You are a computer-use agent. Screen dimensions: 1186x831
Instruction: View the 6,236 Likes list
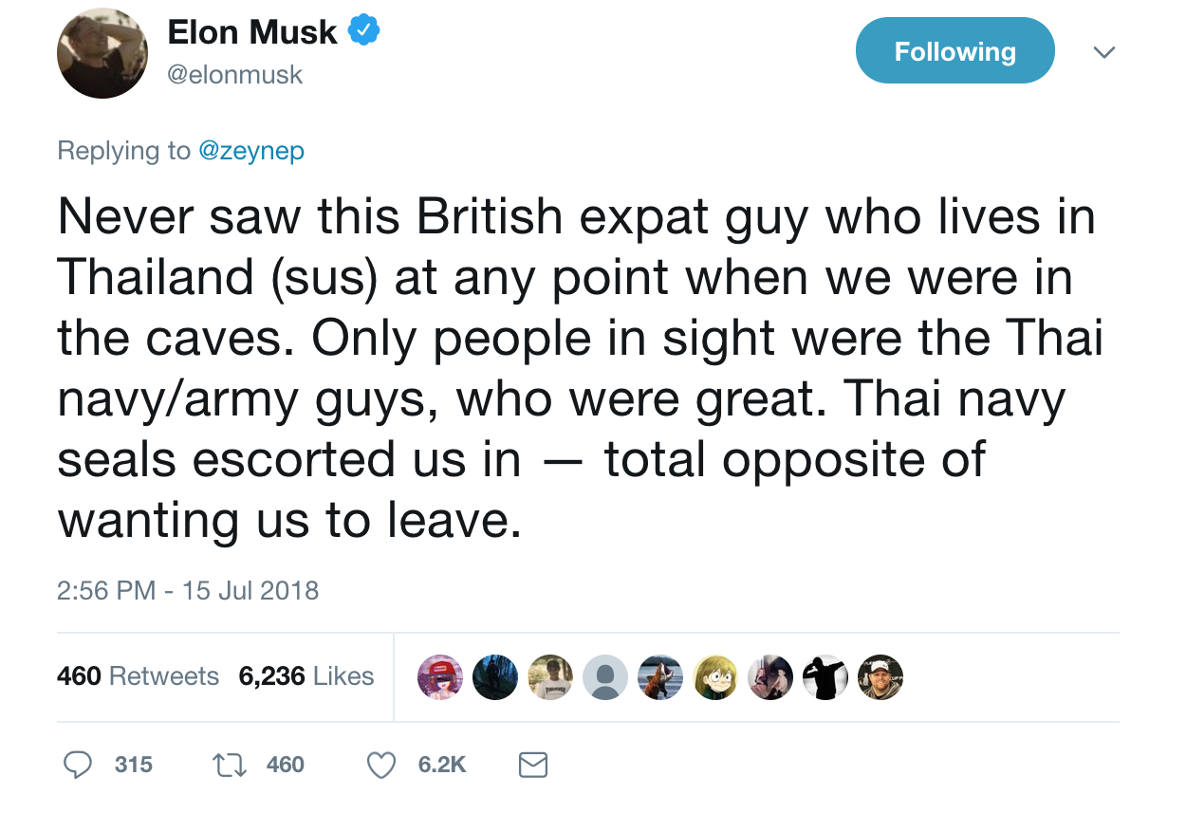[x=306, y=676]
